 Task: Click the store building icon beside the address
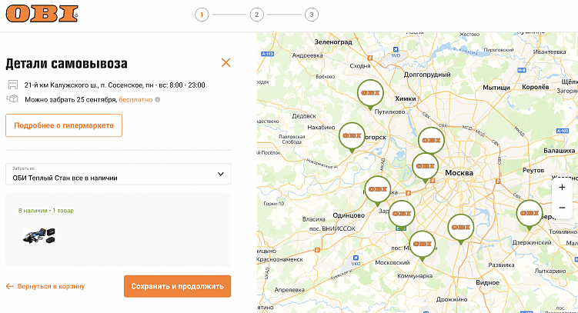point(13,85)
